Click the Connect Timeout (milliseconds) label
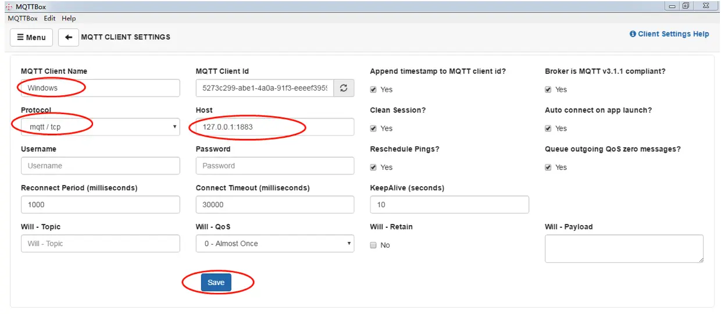 point(253,188)
